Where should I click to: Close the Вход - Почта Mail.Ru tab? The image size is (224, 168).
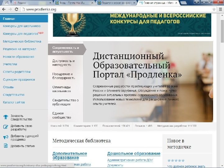click(92, 3)
